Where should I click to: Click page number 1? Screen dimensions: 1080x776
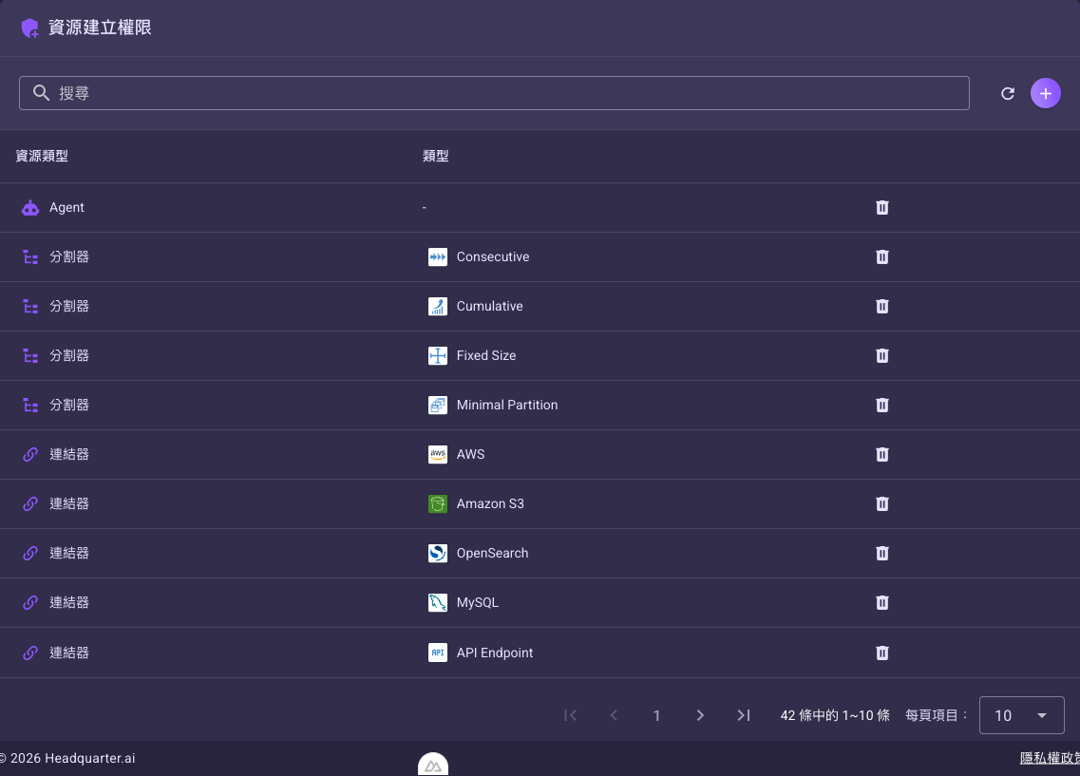pyautogui.click(x=656, y=716)
